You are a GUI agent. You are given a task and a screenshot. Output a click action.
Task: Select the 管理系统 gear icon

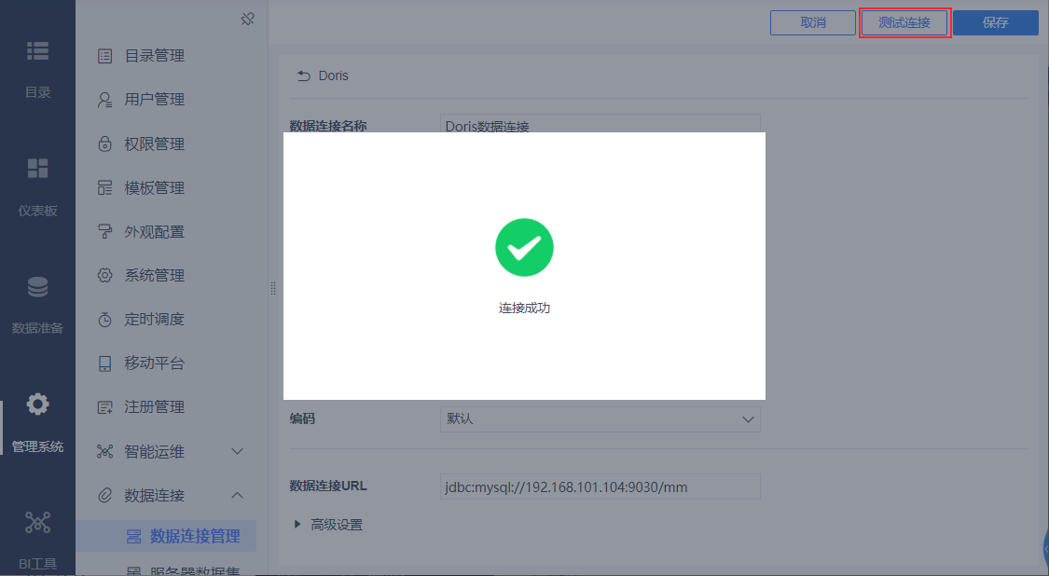(37, 405)
